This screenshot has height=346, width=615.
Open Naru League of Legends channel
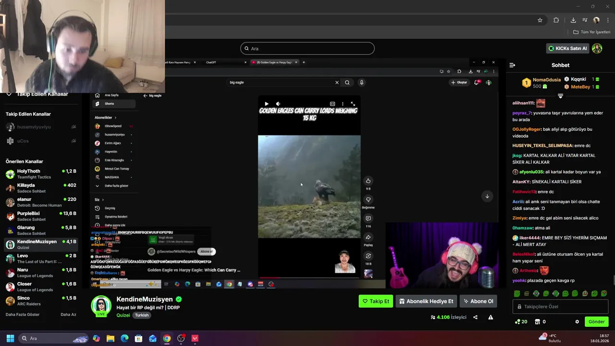[x=41, y=272]
